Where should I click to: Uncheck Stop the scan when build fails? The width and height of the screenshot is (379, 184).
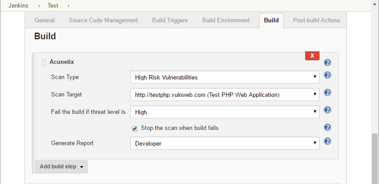pyautogui.click(x=135, y=129)
